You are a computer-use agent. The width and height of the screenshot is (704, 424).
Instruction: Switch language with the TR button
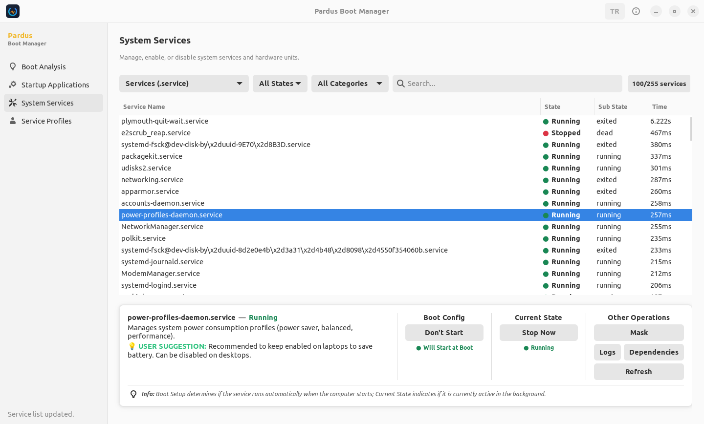(615, 11)
